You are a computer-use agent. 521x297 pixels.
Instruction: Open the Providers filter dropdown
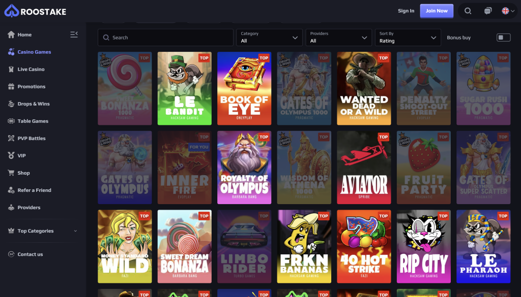(339, 37)
